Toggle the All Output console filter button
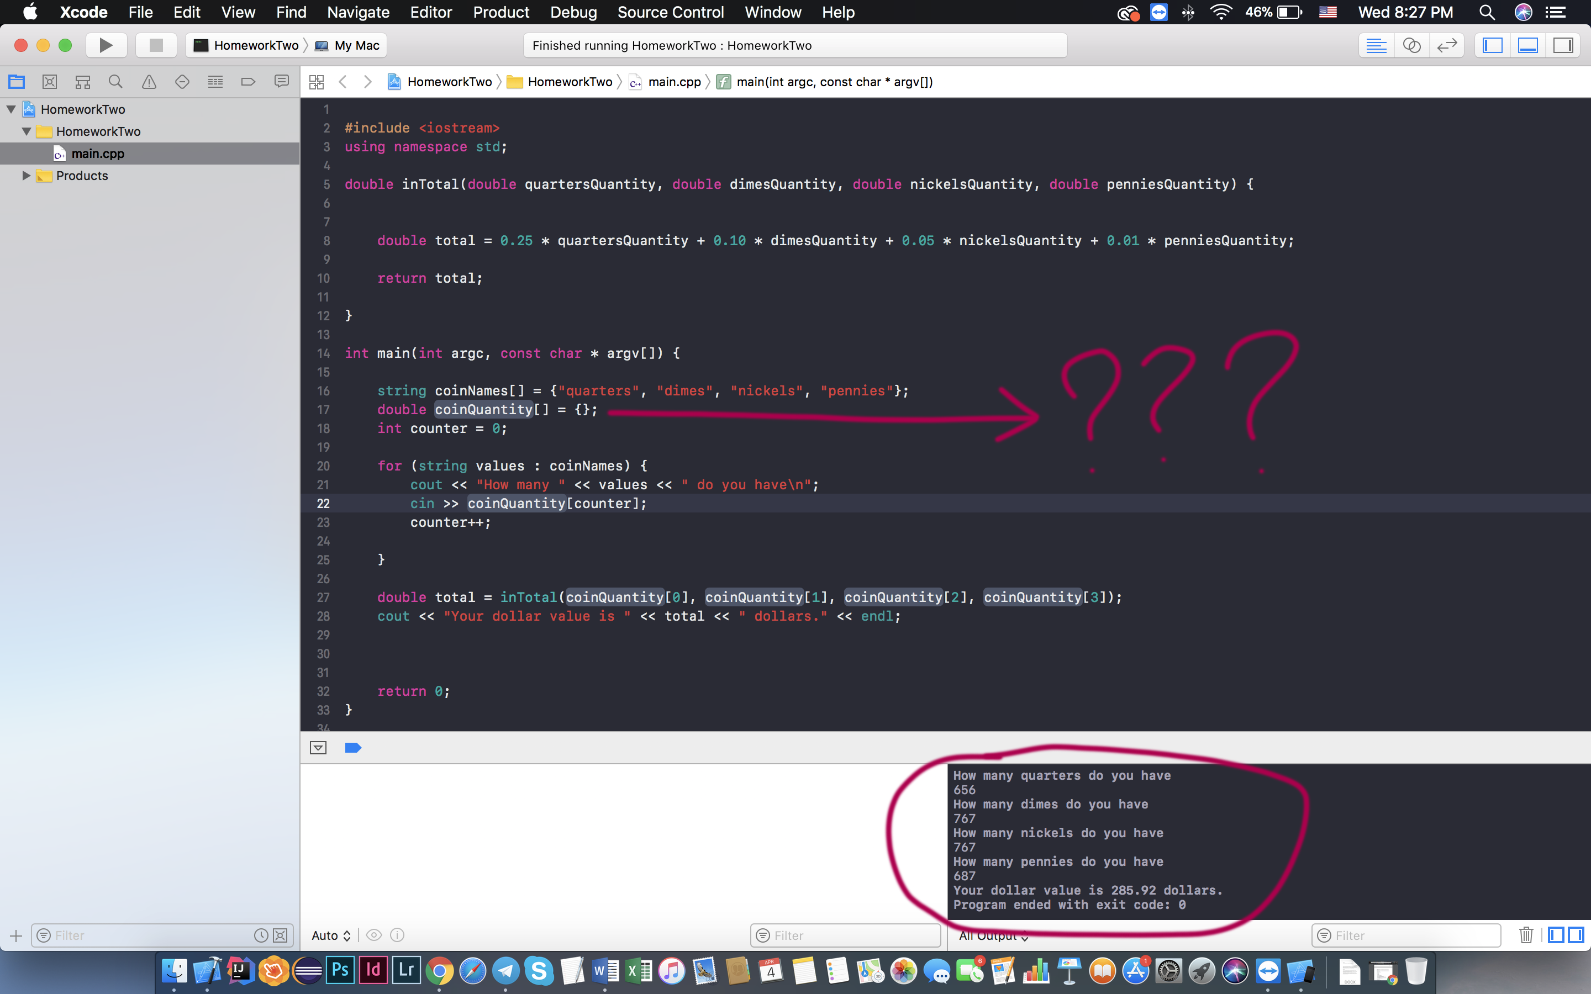Image resolution: width=1591 pixels, height=994 pixels. 992,935
